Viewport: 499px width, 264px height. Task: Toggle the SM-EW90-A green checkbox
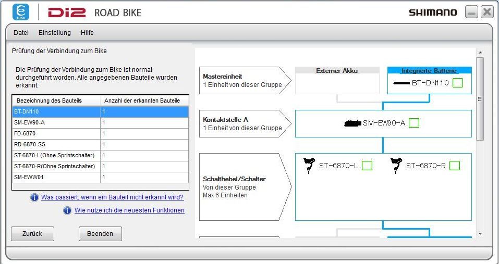click(x=414, y=123)
